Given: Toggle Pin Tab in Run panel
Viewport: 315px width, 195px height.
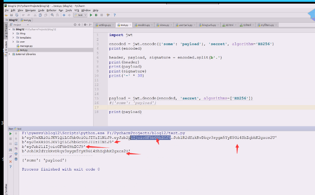Looking at the screenshot, I should pyautogui.click(x=10, y=157).
